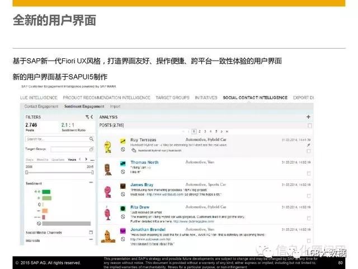This screenshot has width=358, height=269.
Task: Click Jonathan Brendel purple channel icon
Action: point(123,231)
